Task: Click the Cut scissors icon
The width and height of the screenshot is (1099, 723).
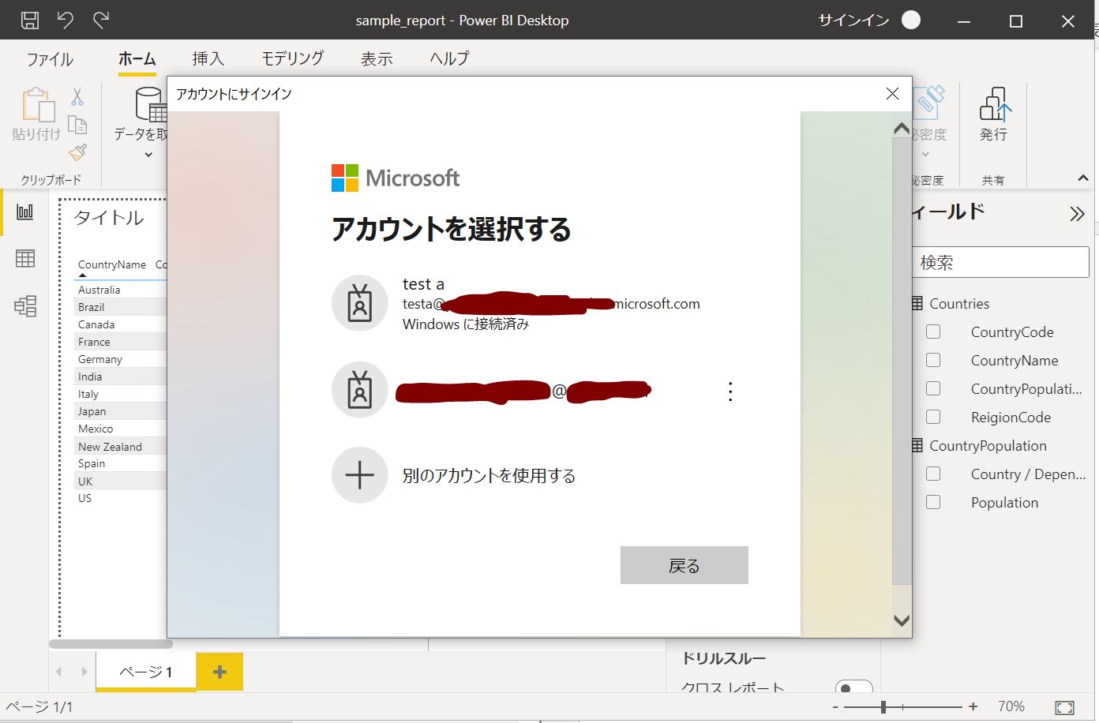Action: pyautogui.click(x=77, y=97)
